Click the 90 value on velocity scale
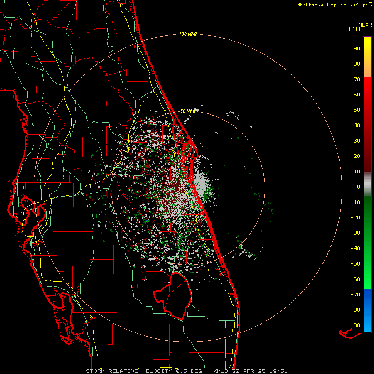This screenshot has width=374, height=374. tap(357, 49)
